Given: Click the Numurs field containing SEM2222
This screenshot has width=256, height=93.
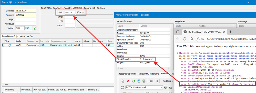Looking at the screenshot, I should tap(26, 15).
